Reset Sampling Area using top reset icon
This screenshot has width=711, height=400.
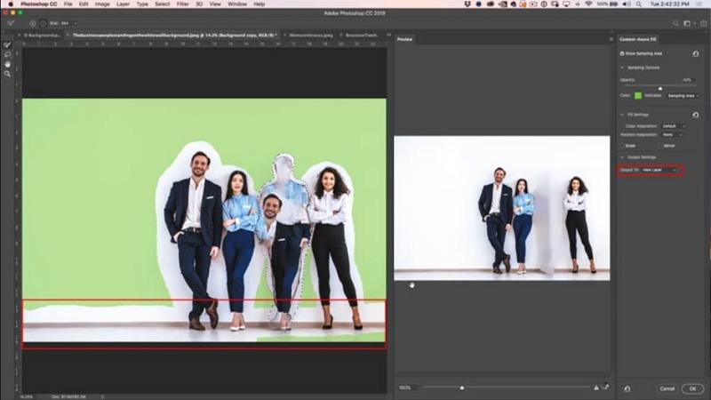tap(696, 53)
